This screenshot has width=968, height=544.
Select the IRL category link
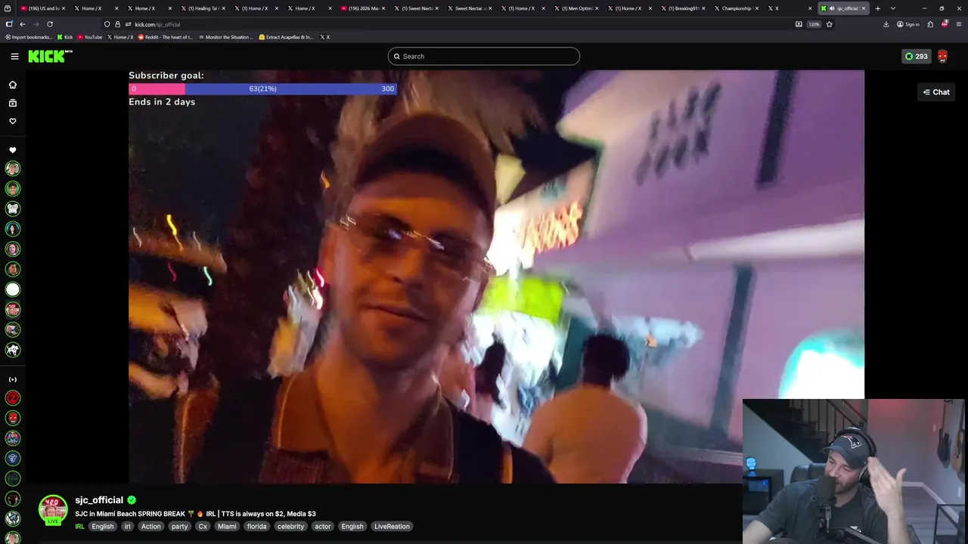pos(79,527)
